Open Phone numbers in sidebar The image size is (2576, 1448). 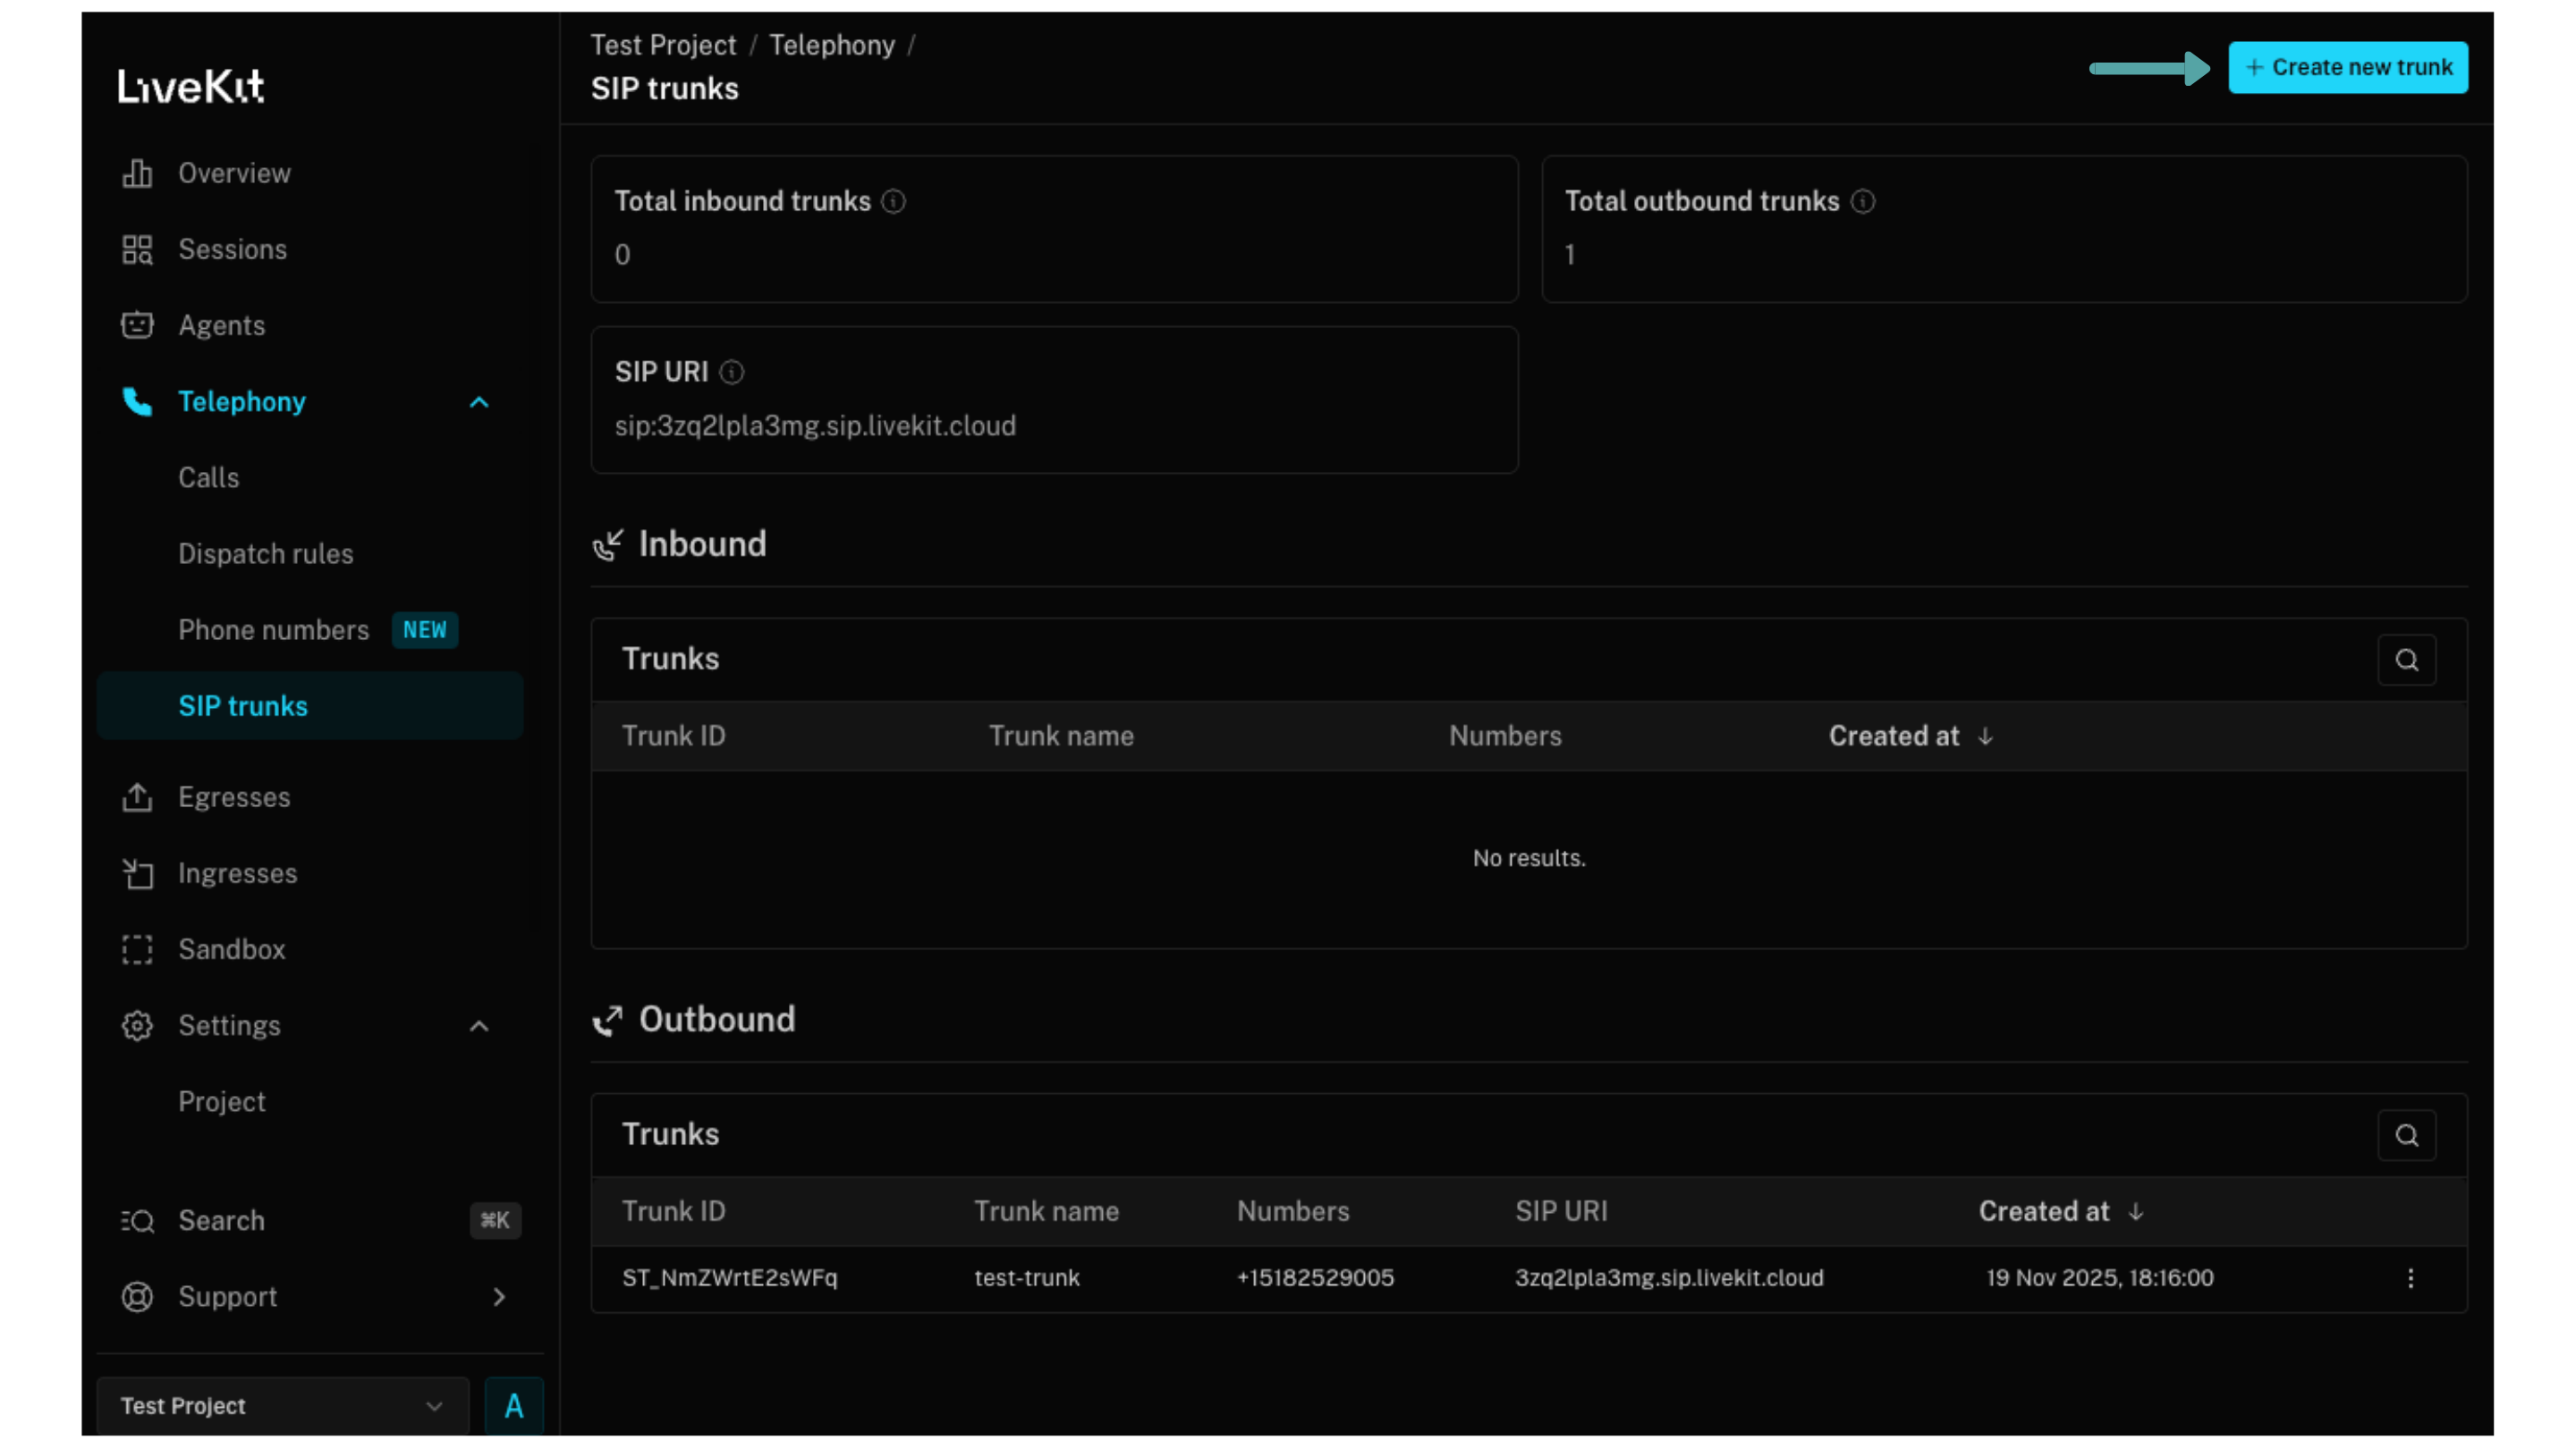pos(274,630)
